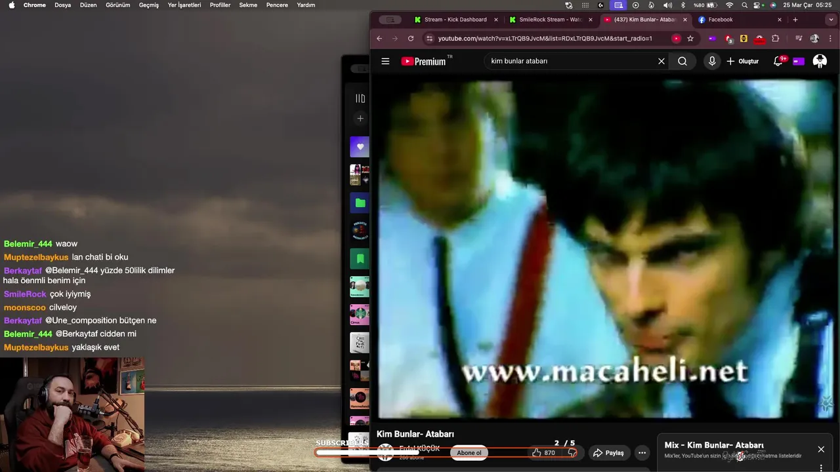Click the date and time 25 Mar Çar
Viewport: 840px width, 472px height.
coord(807,5)
